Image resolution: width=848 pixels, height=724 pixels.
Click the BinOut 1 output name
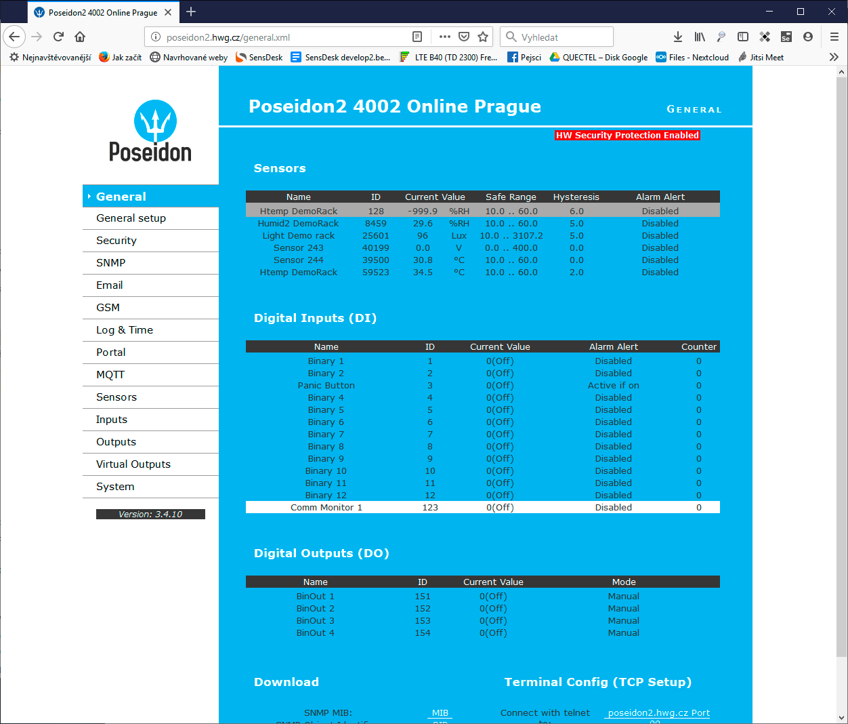coord(316,597)
